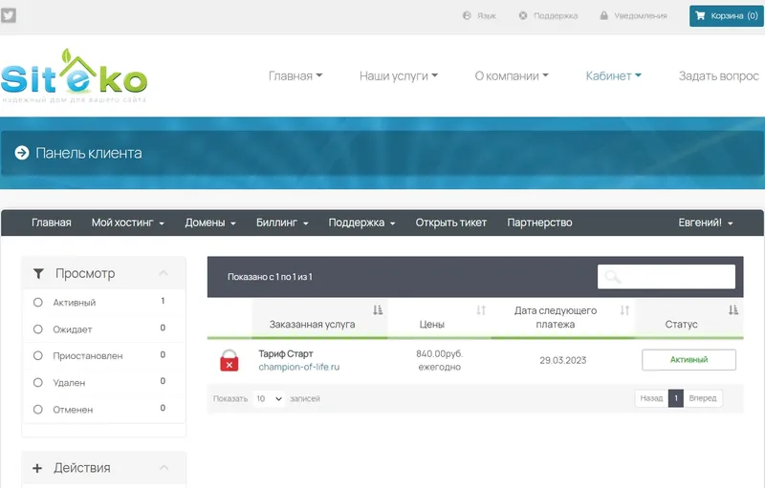Screen dimensions: 765x488
Task: Click page 1 pagination button
Action: 676,398
